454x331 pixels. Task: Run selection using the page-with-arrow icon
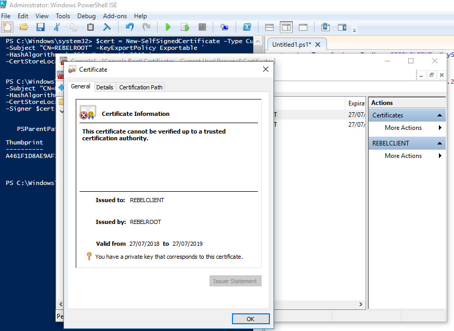(185, 27)
